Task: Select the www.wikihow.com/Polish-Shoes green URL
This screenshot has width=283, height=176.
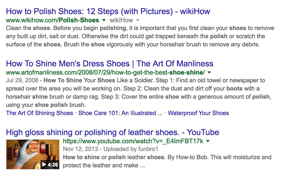Action: pos(53,20)
